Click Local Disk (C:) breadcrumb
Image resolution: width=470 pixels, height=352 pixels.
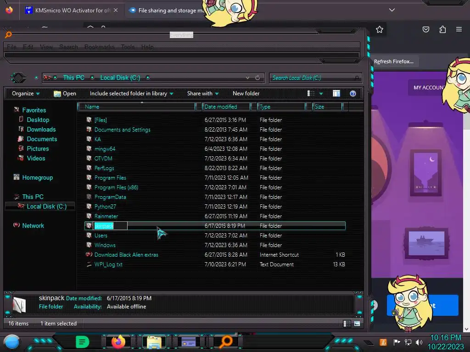(x=120, y=78)
